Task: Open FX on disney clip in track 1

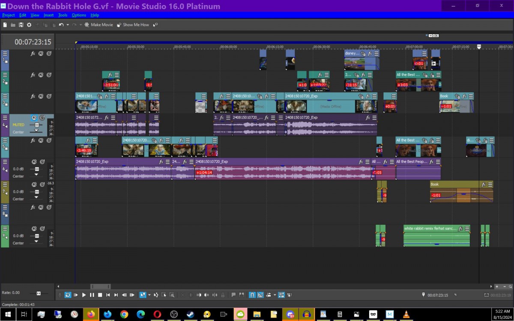Action: (x=370, y=53)
